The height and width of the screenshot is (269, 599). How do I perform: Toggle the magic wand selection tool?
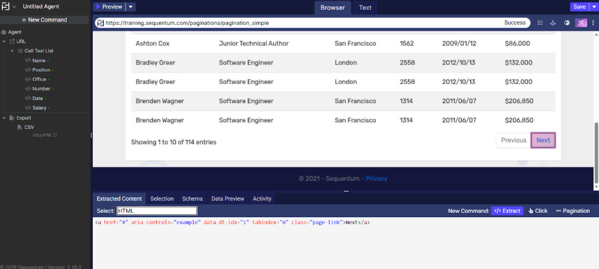(580, 23)
